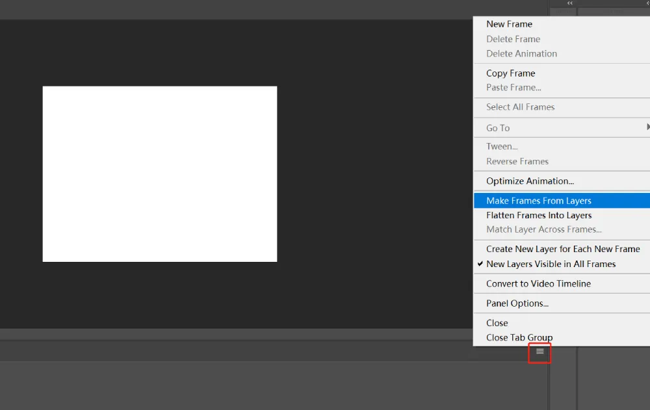Toggle Create New Layer for Each New Frame
This screenshot has width=650, height=410.
point(563,249)
